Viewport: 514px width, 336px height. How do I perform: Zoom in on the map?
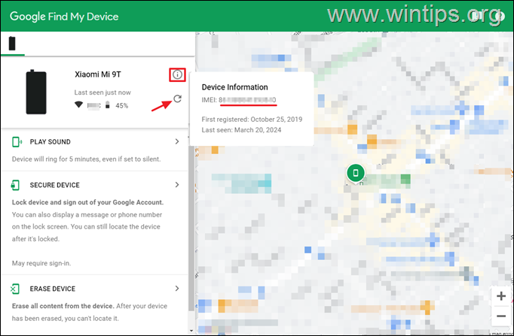click(x=501, y=296)
